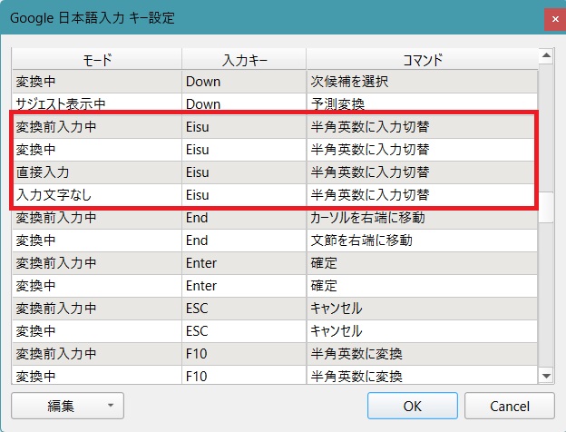Click the scrollbar down arrow
This screenshot has width=566, height=432.
pos(547,375)
